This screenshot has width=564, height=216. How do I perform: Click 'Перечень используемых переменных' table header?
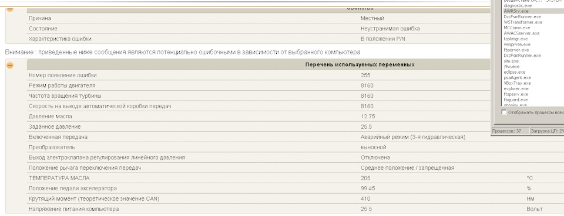point(360,65)
